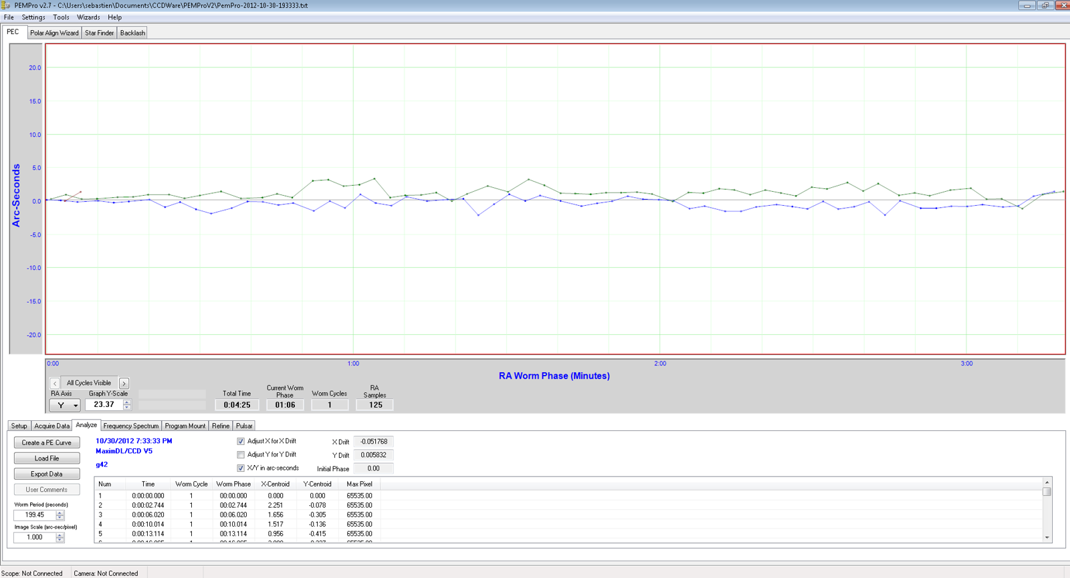Viewport: 1070px width, 578px height.
Task: Enable the Adjust X for X Drift checkbox
Action: (x=241, y=442)
